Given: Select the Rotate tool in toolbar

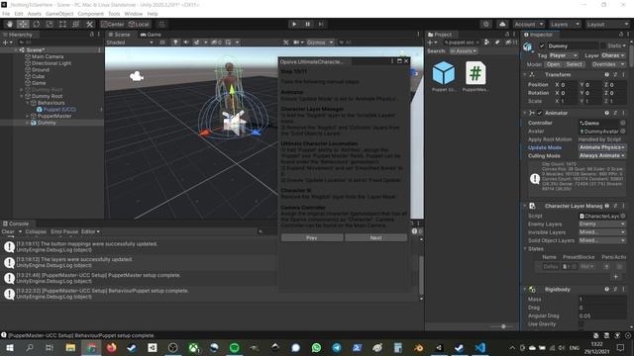Looking at the screenshot, I should coord(37,24).
